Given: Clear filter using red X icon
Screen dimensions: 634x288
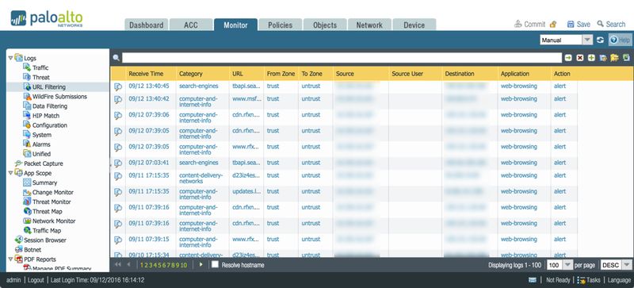Looking at the screenshot, I should click(x=580, y=58).
